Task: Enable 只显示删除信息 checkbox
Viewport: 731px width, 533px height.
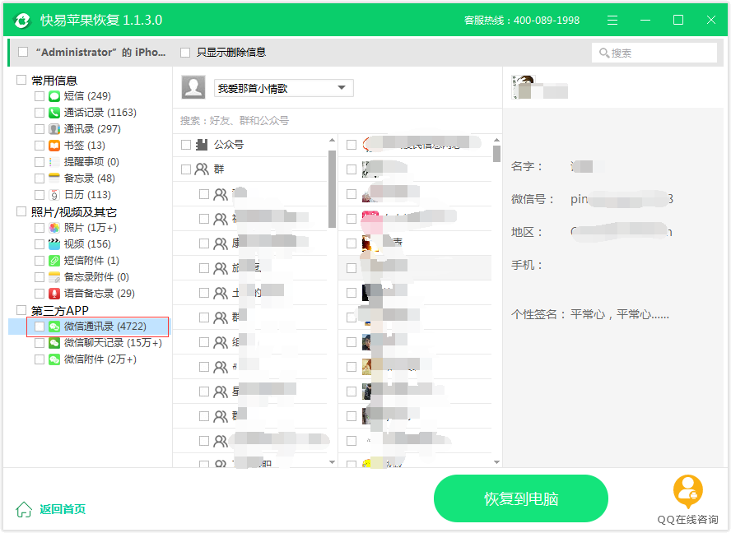Action: tap(185, 53)
